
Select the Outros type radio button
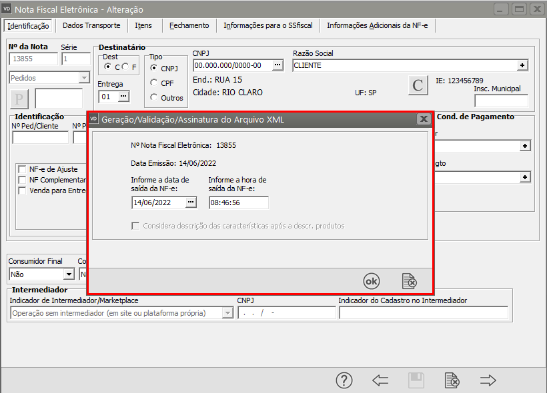(154, 98)
